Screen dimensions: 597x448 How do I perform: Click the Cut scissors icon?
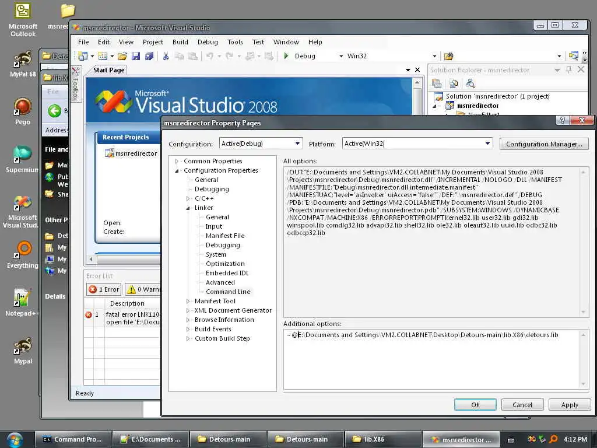[166, 56]
